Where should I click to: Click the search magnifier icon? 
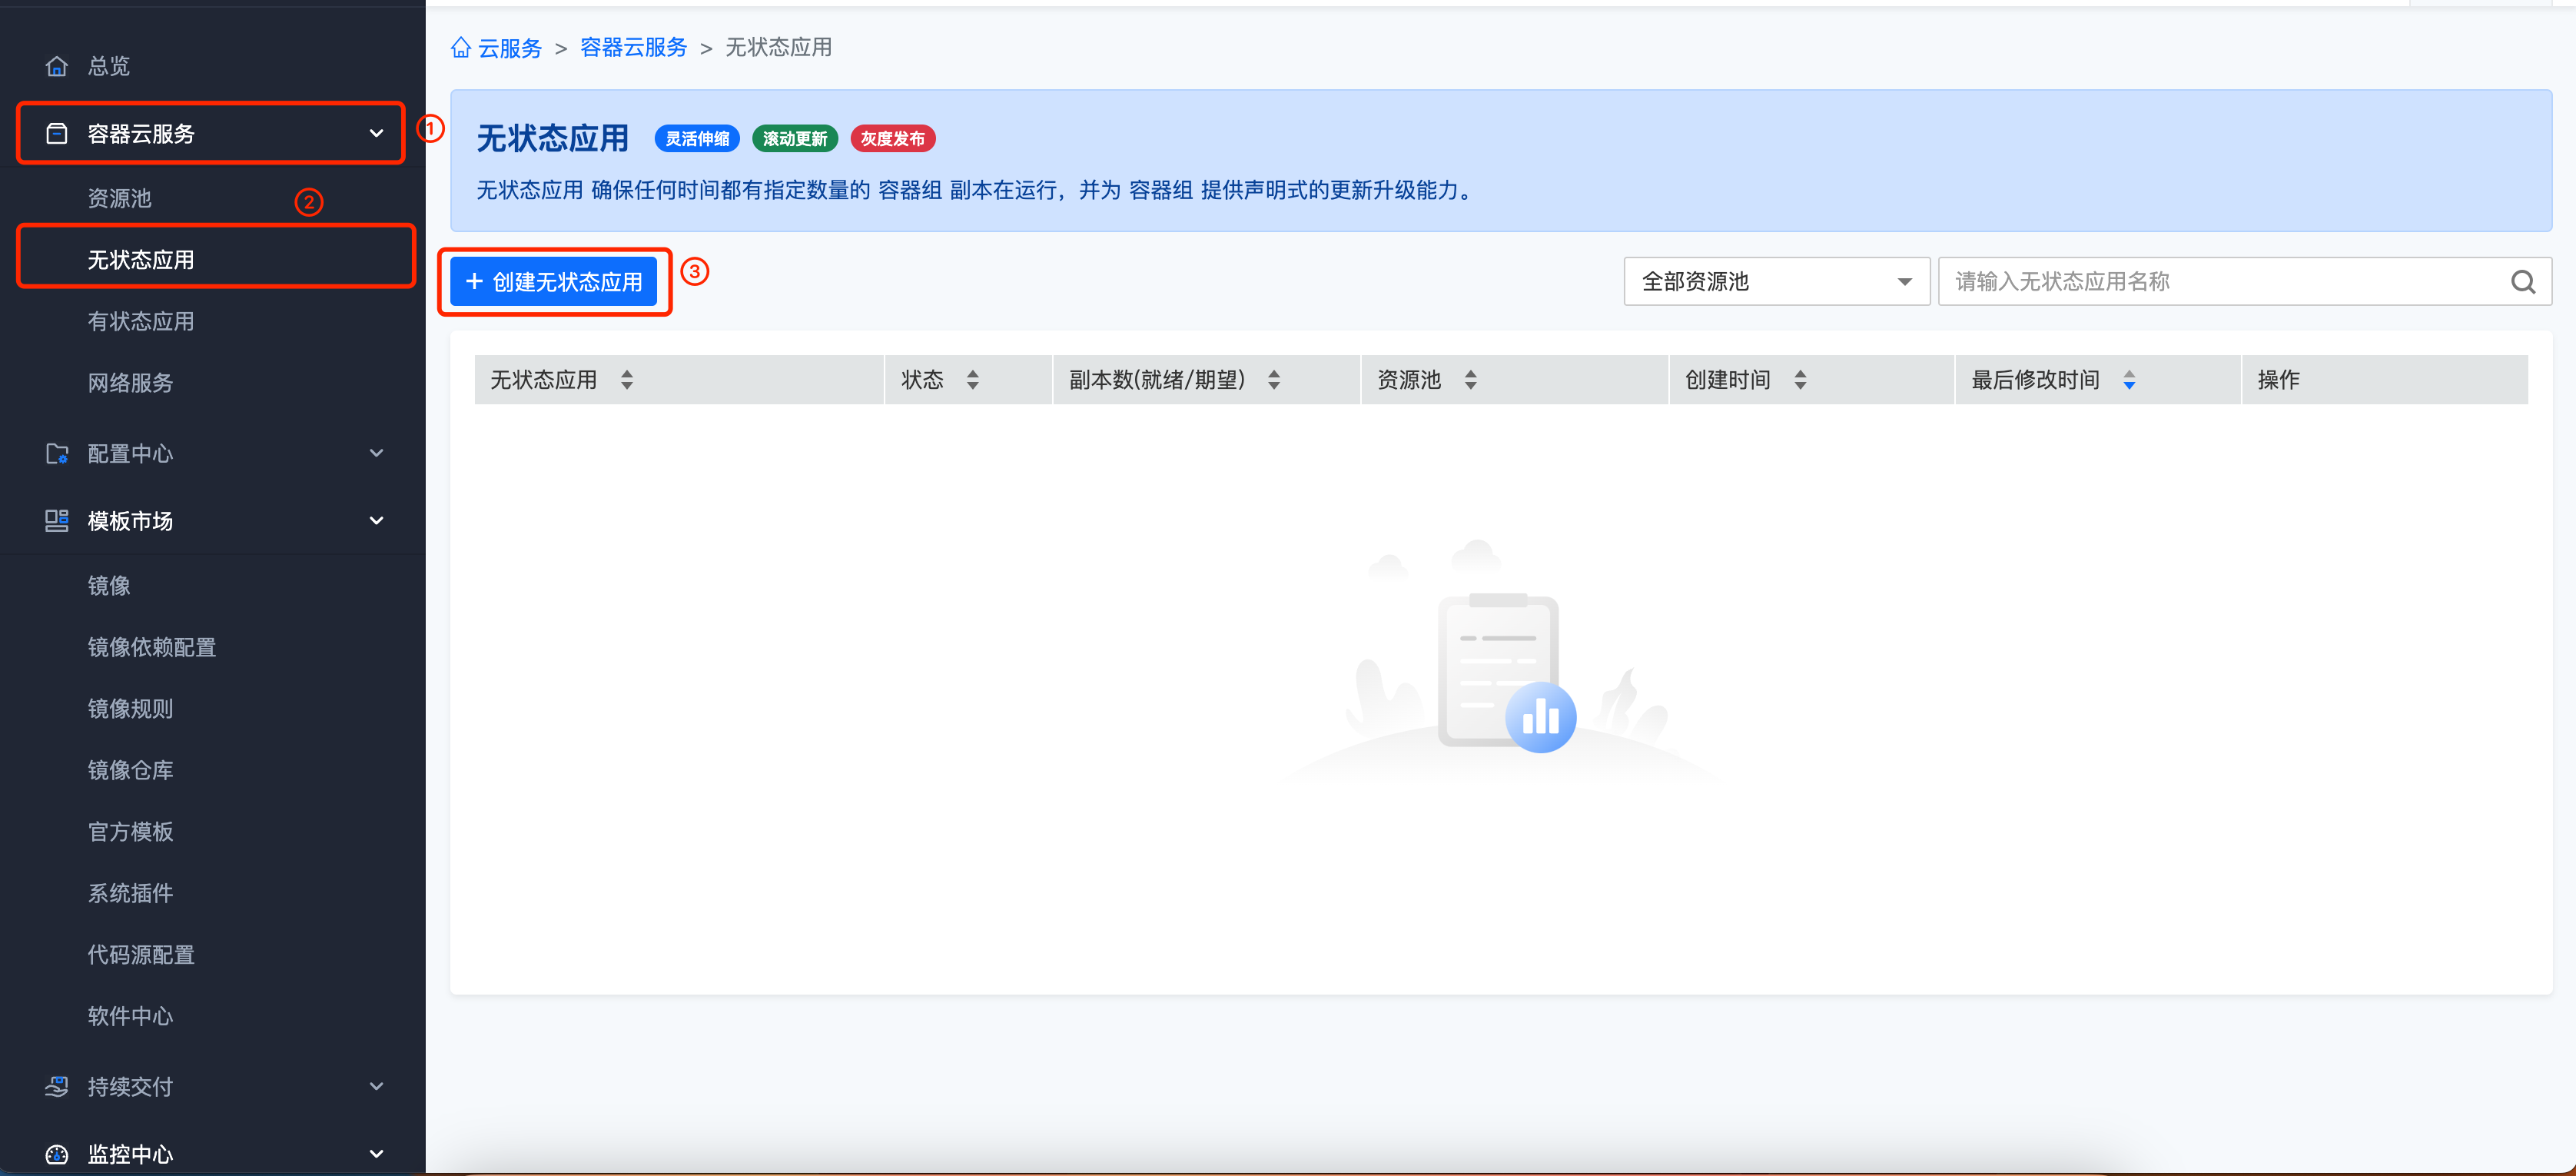click(2523, 282)
